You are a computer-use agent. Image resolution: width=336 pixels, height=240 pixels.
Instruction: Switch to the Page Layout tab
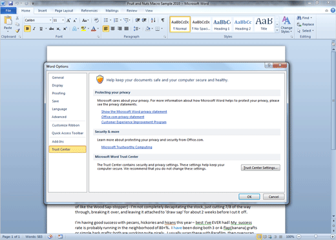[64, 10]
